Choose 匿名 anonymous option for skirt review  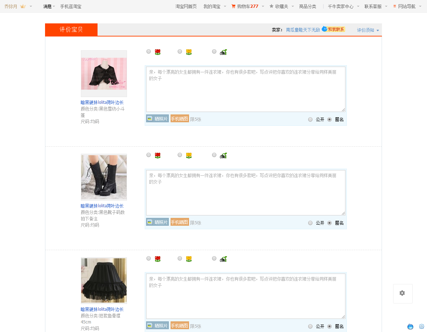coord(329,326)
